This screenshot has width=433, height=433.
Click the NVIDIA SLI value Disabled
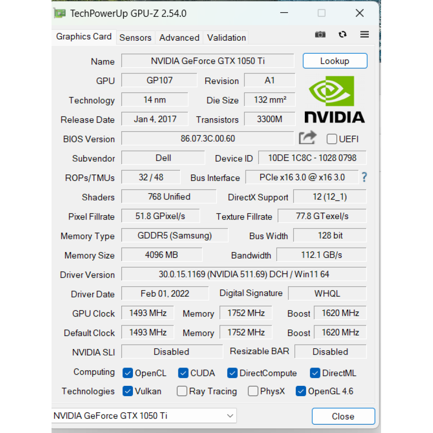coord(172,352)
